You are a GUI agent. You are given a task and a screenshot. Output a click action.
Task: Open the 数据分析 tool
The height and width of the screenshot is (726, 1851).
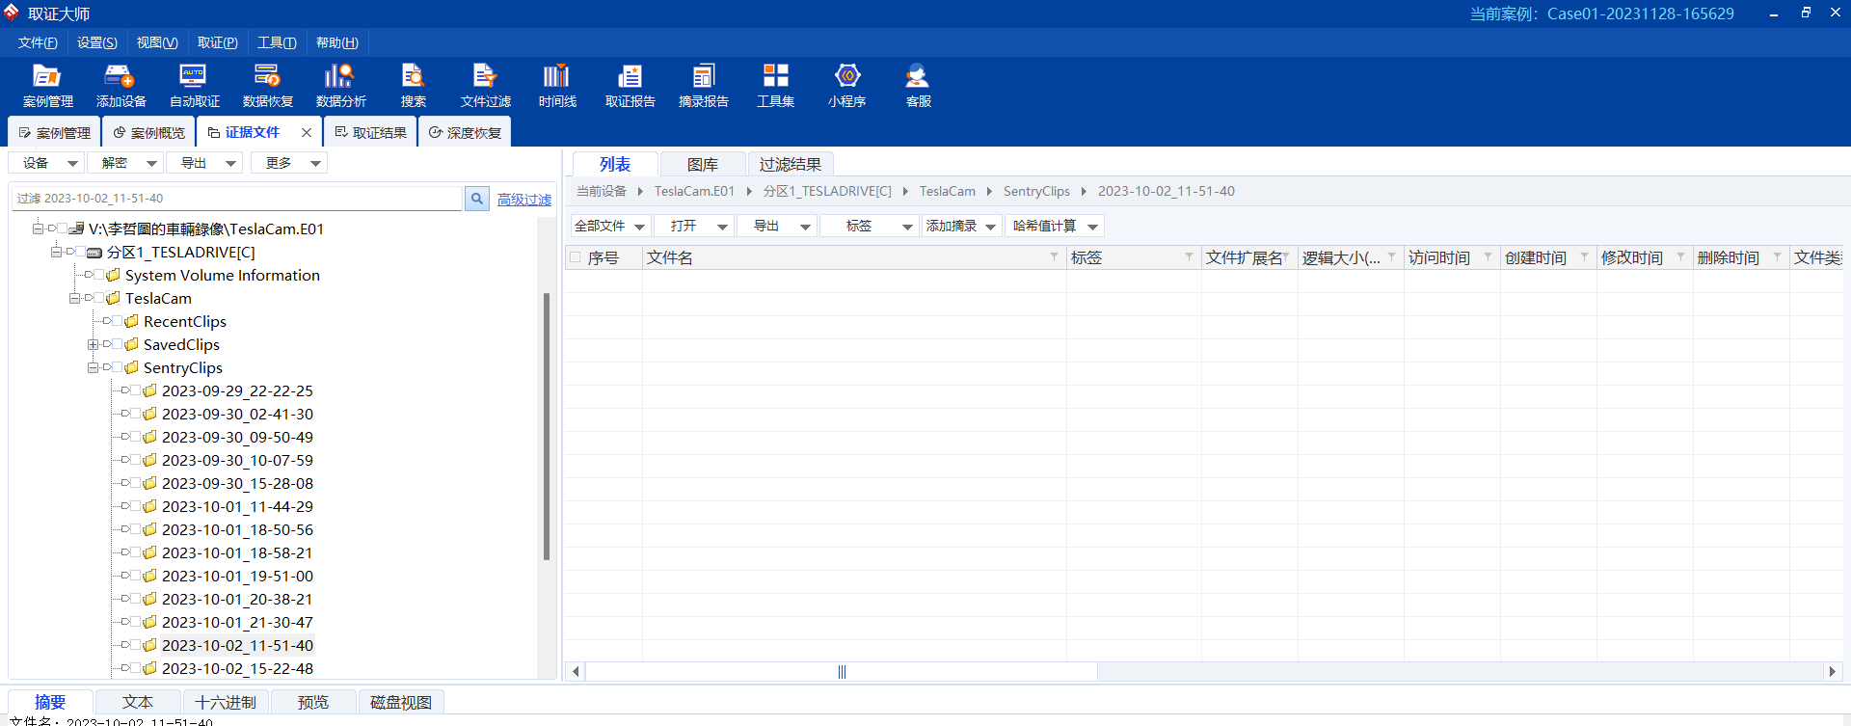340,85
